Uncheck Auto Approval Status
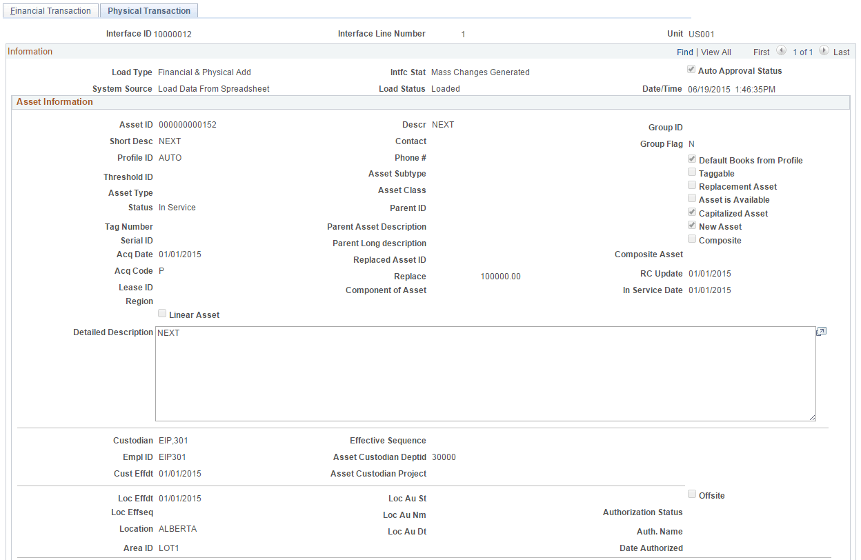 click(x=691, y=69)
